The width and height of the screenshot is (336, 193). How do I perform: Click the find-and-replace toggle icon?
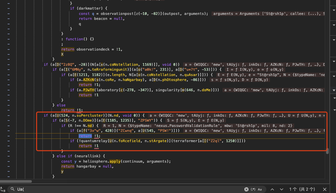[x=2, y=189]
